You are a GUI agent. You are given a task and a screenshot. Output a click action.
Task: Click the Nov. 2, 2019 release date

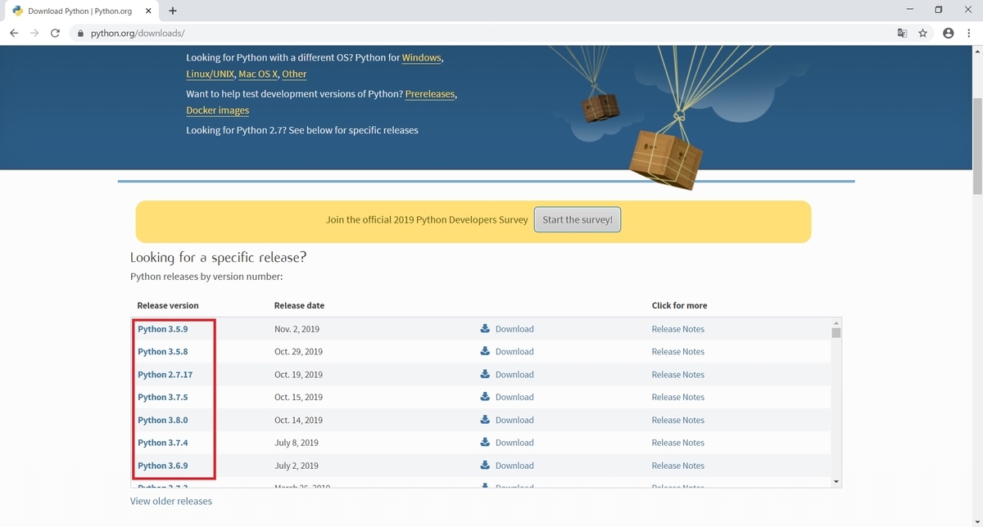pos(297,329)
